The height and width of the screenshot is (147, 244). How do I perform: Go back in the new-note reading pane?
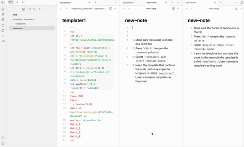(187, 9)
